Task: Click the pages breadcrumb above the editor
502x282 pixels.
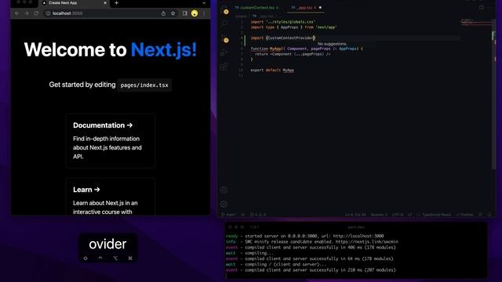Action: 241,16
